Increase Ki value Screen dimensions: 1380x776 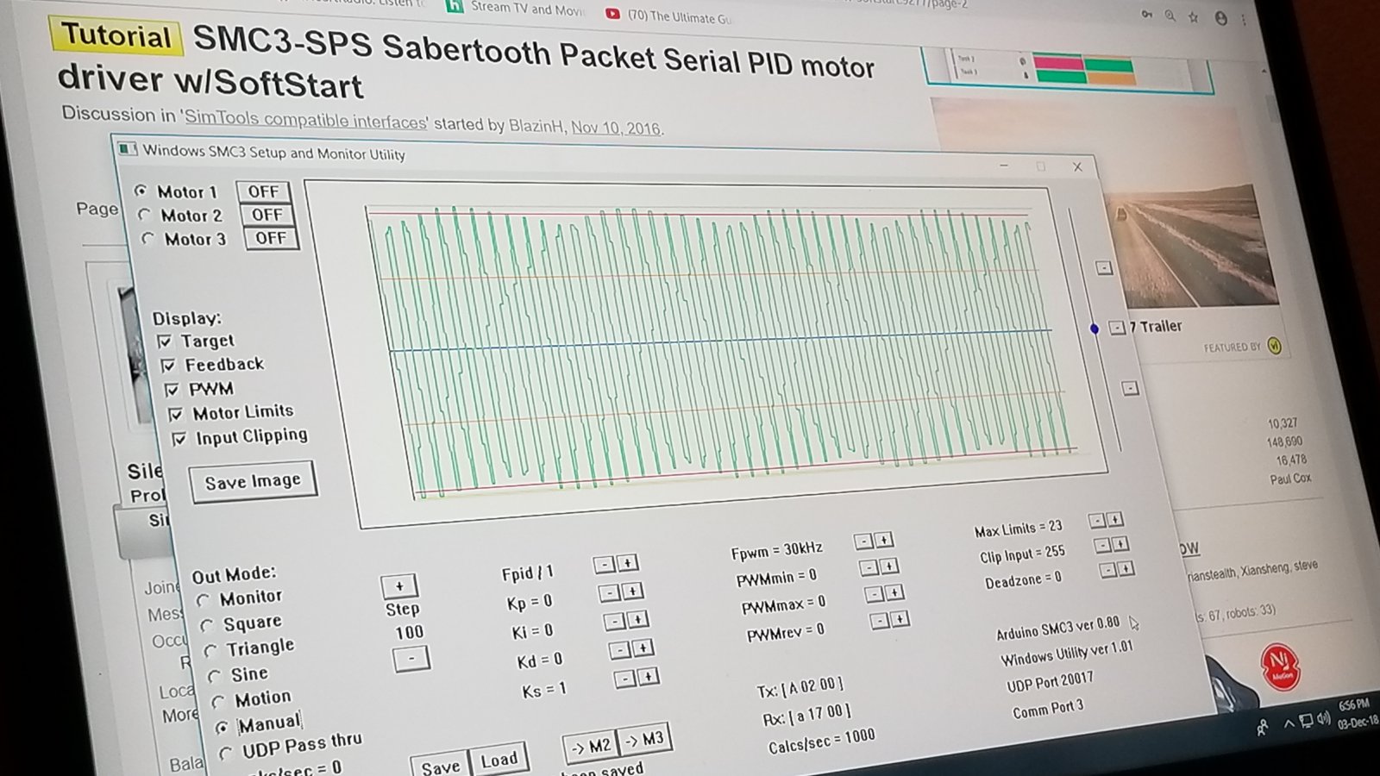tap(637, 620)
